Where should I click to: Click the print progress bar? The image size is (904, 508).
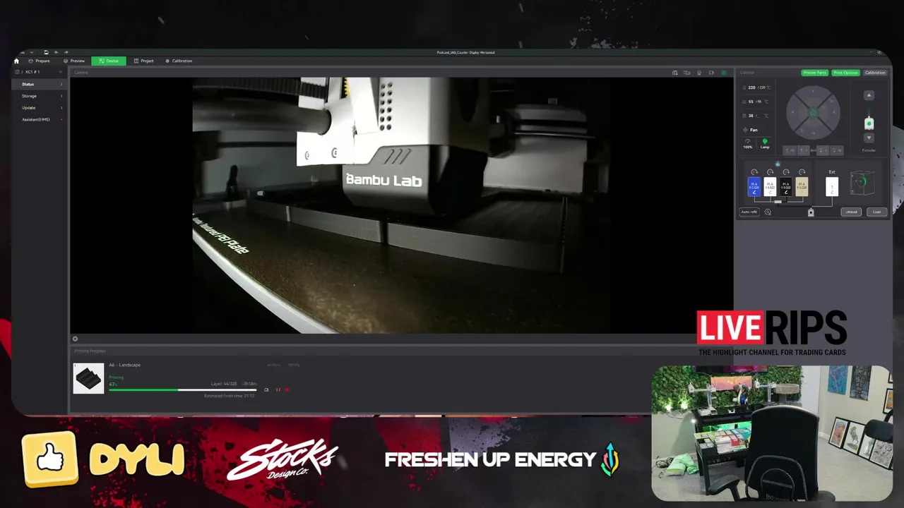[183, 389]
